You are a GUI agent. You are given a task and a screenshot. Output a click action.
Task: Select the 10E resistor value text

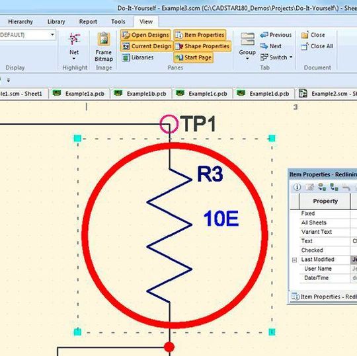coord(221,219)
